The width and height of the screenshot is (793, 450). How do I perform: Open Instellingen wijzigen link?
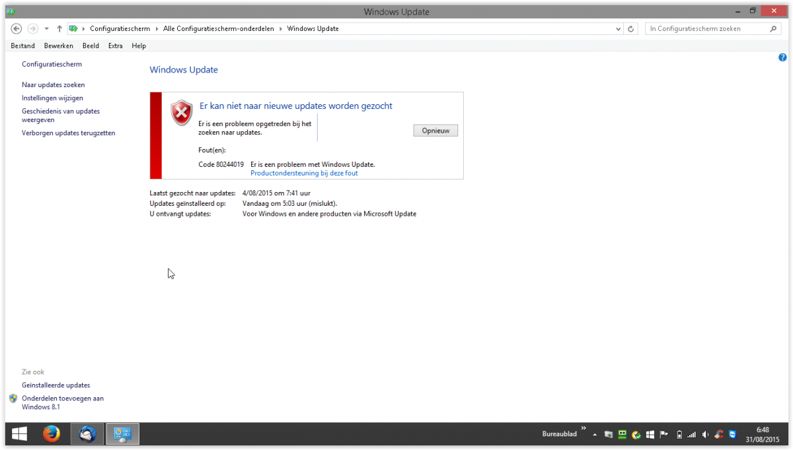[x=52, y=98]
